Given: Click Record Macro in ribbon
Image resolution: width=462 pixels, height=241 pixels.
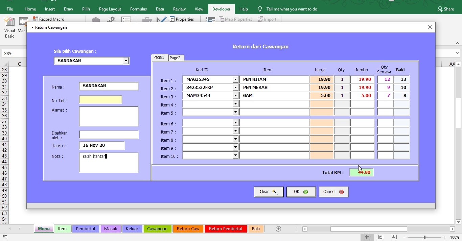Looking at the screenshot, I should coord(48,19).
